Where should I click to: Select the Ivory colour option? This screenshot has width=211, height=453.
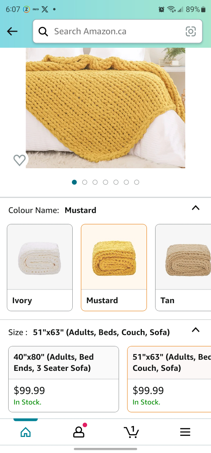point(40,268)
